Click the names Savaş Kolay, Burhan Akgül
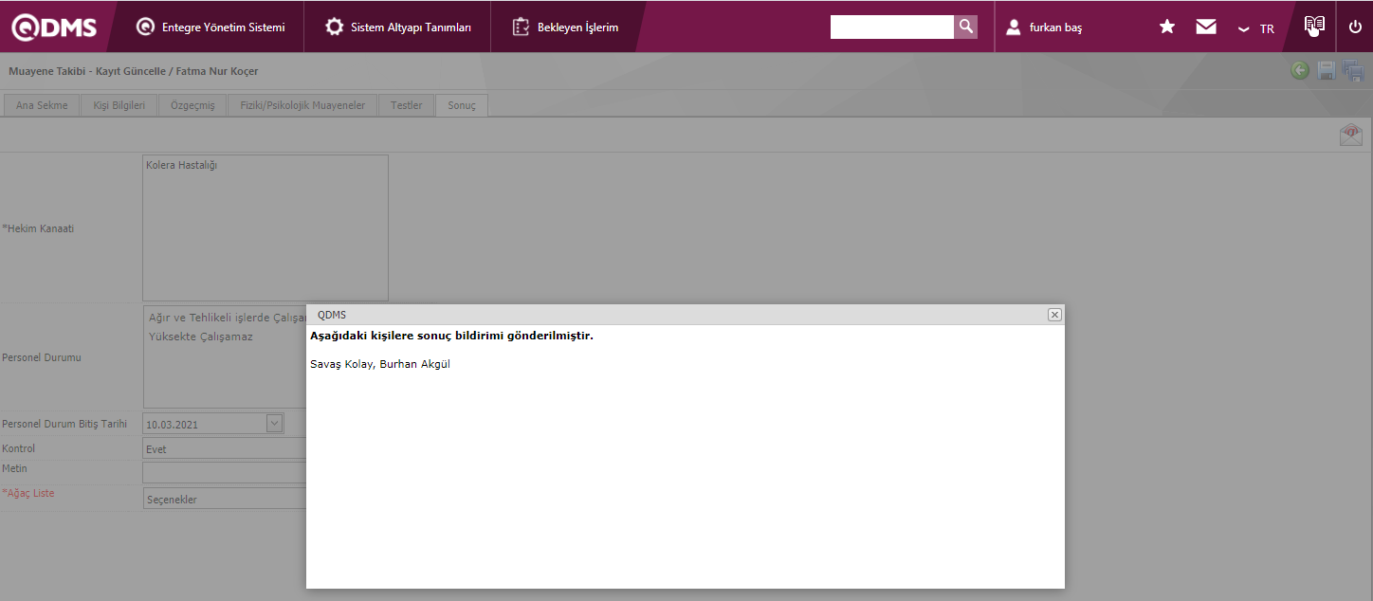 tap(380, 364)
